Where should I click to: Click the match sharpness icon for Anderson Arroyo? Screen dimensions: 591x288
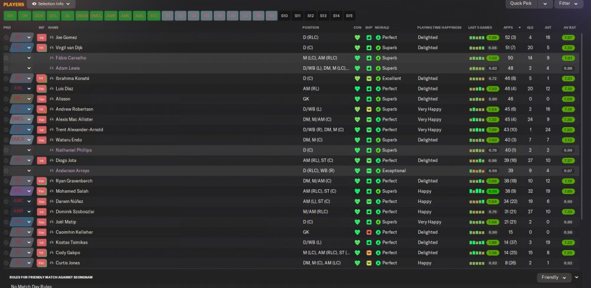point(369,171)
